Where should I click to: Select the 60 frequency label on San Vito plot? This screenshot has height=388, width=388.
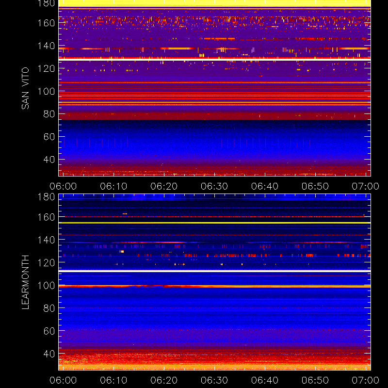click(x=49, y=137)
